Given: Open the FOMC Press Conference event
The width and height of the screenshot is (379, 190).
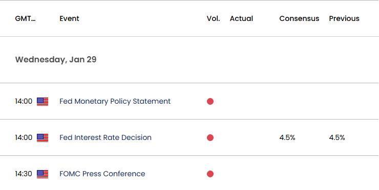Looking at the screenshot, I should point(102,174).
